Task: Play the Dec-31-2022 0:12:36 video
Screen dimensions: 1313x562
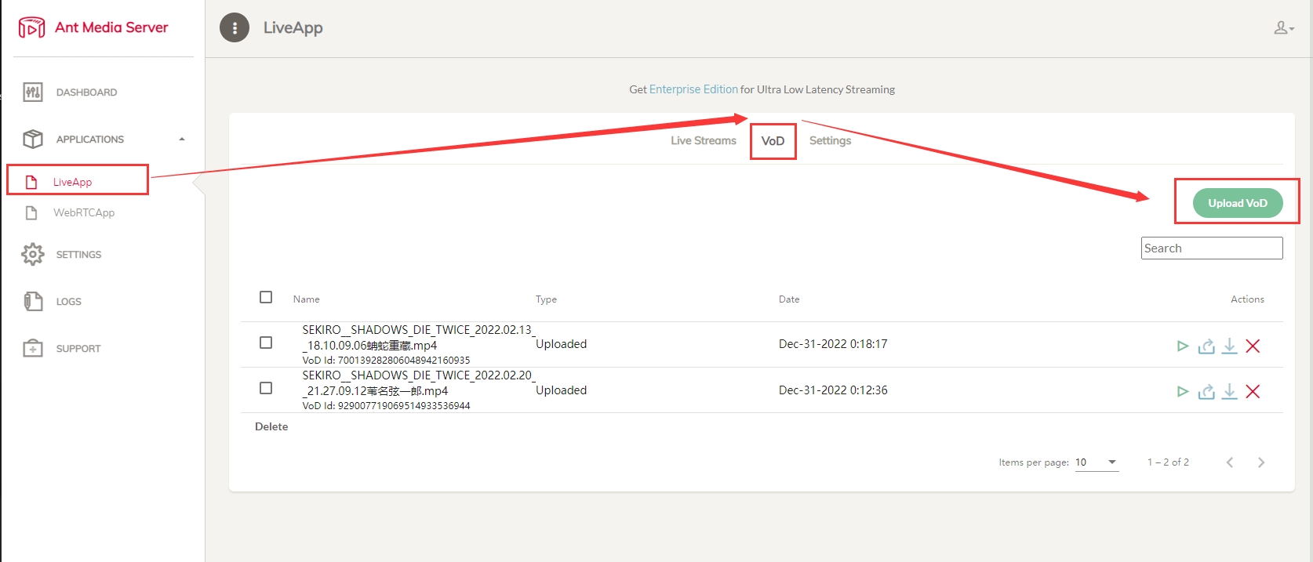Action: 1183,391
